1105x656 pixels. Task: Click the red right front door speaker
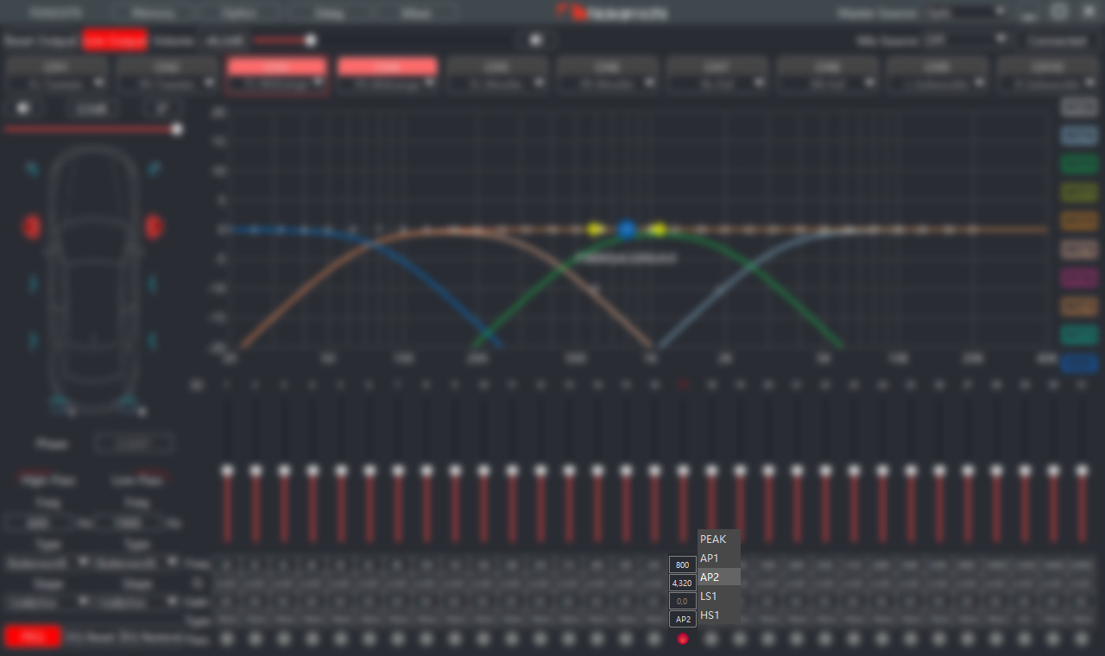pos(155,227)
